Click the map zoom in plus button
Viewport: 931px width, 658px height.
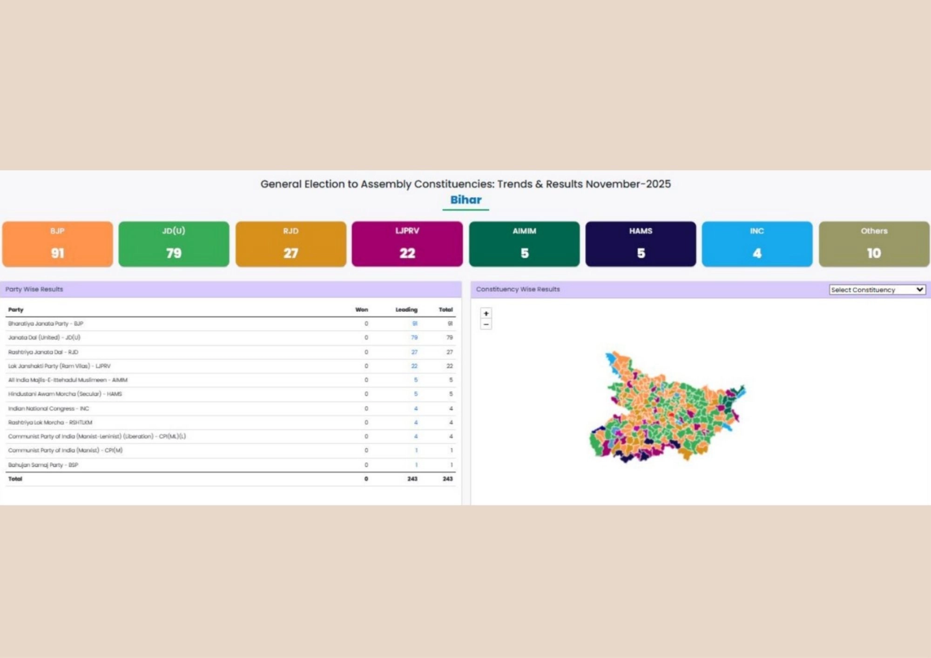tap(486, 313)
